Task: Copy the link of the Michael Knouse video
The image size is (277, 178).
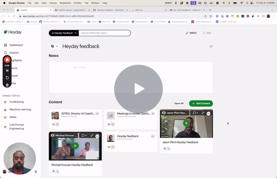Action: [x=92, y=135]
